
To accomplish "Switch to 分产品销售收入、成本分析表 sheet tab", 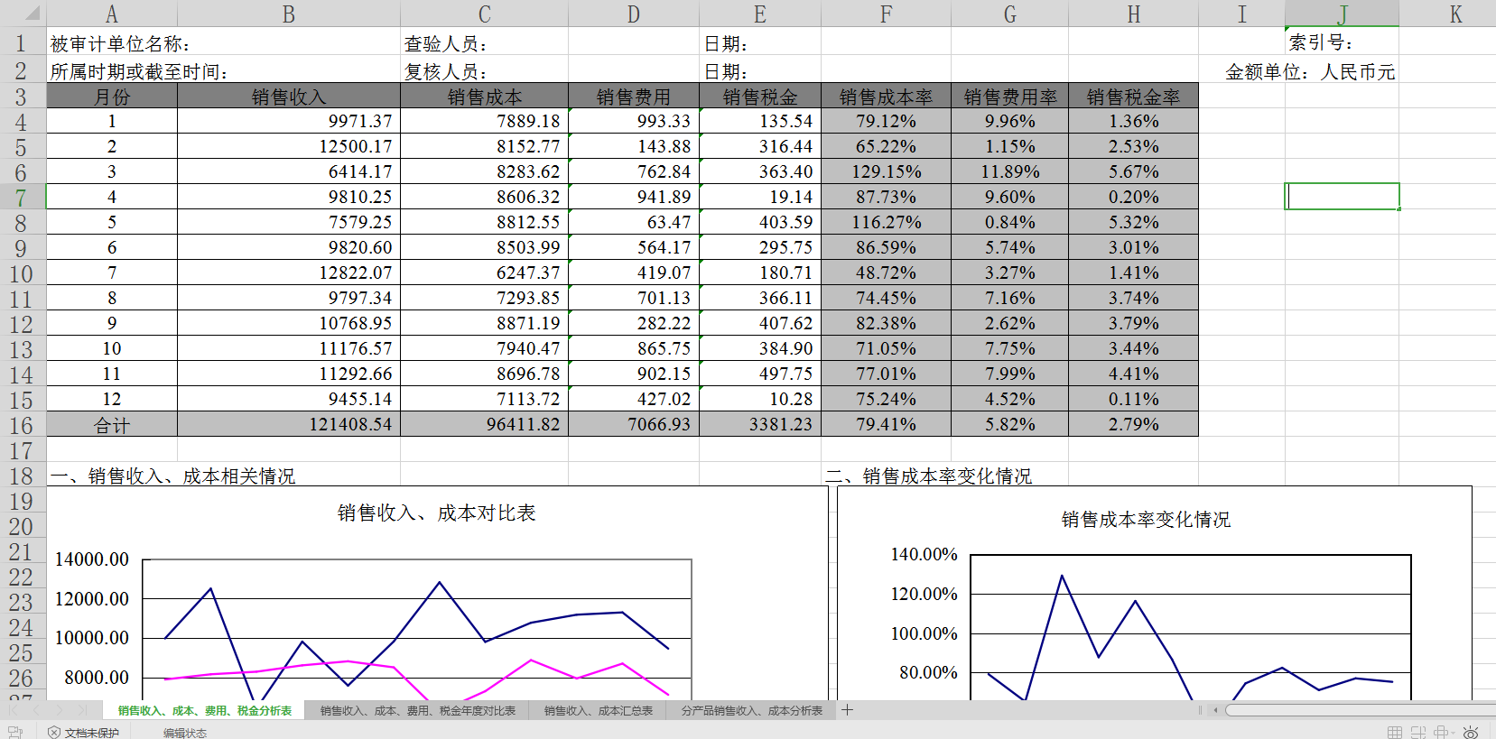I will [x=751, y=711].
